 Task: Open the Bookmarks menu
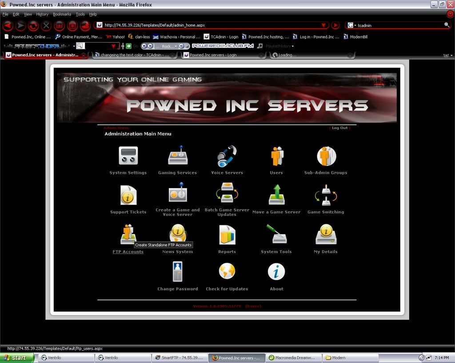pos(62,14)
